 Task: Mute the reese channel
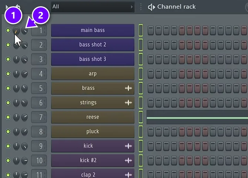8,117
